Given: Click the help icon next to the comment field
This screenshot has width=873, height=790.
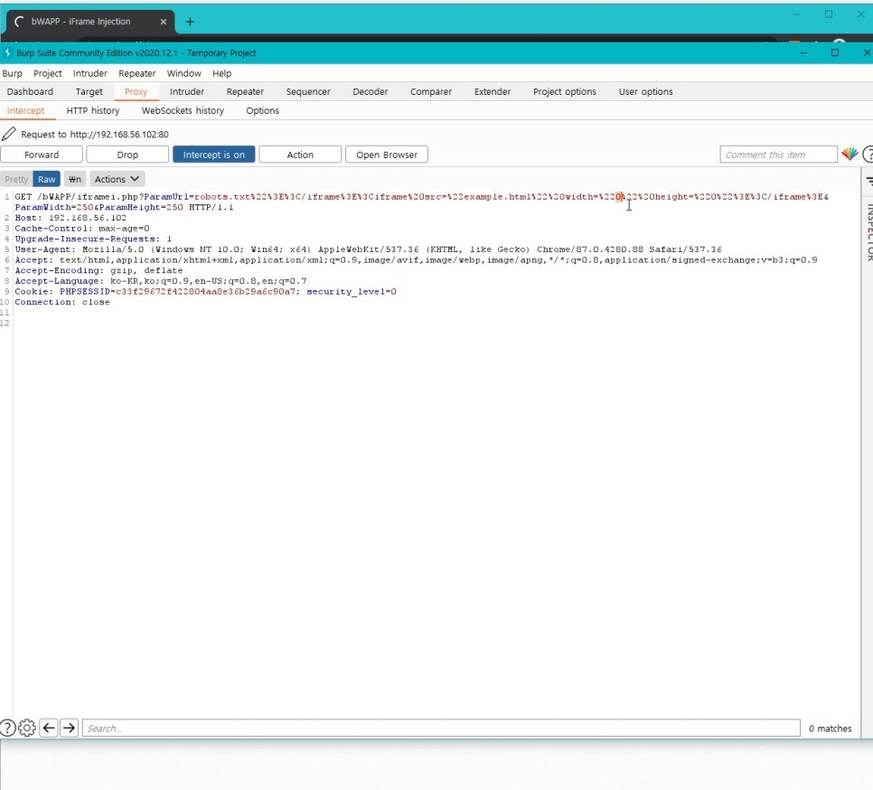Looking at the screenshot, I should point(868,155).
